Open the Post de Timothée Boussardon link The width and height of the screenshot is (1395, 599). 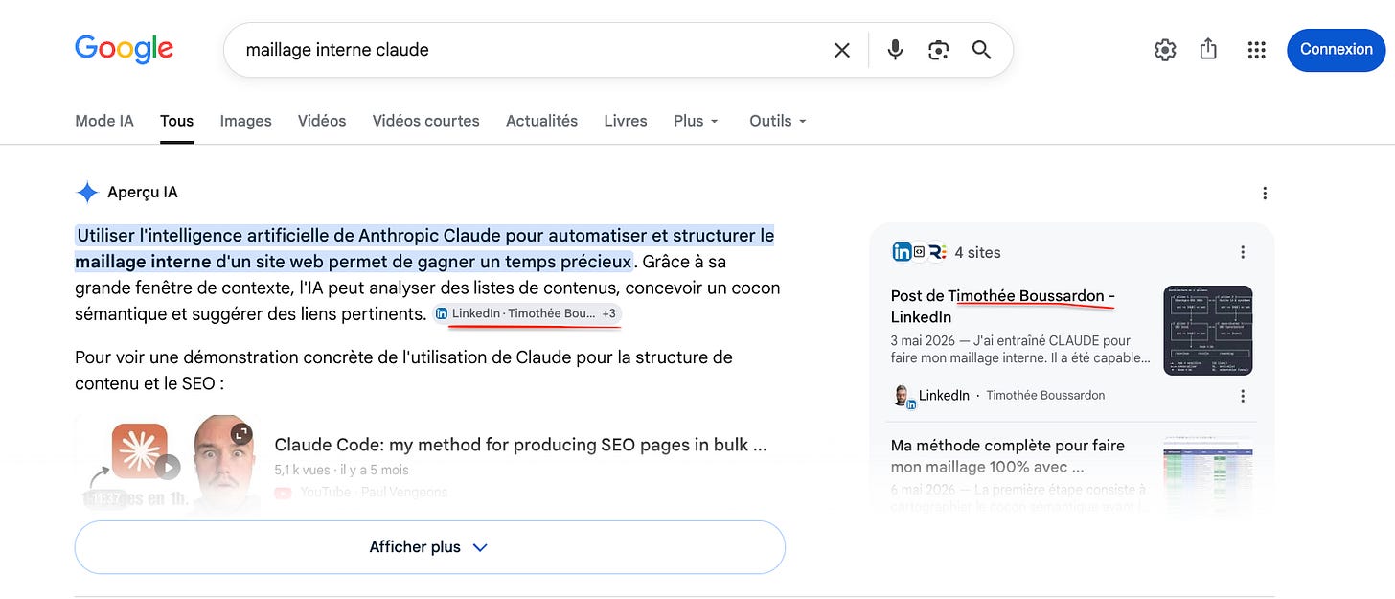(1002, 306)
